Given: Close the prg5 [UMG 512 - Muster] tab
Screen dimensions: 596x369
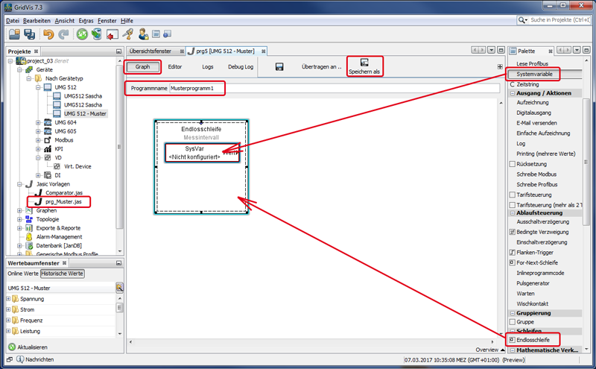Looking at the screenshot, I should click(264, 51).
